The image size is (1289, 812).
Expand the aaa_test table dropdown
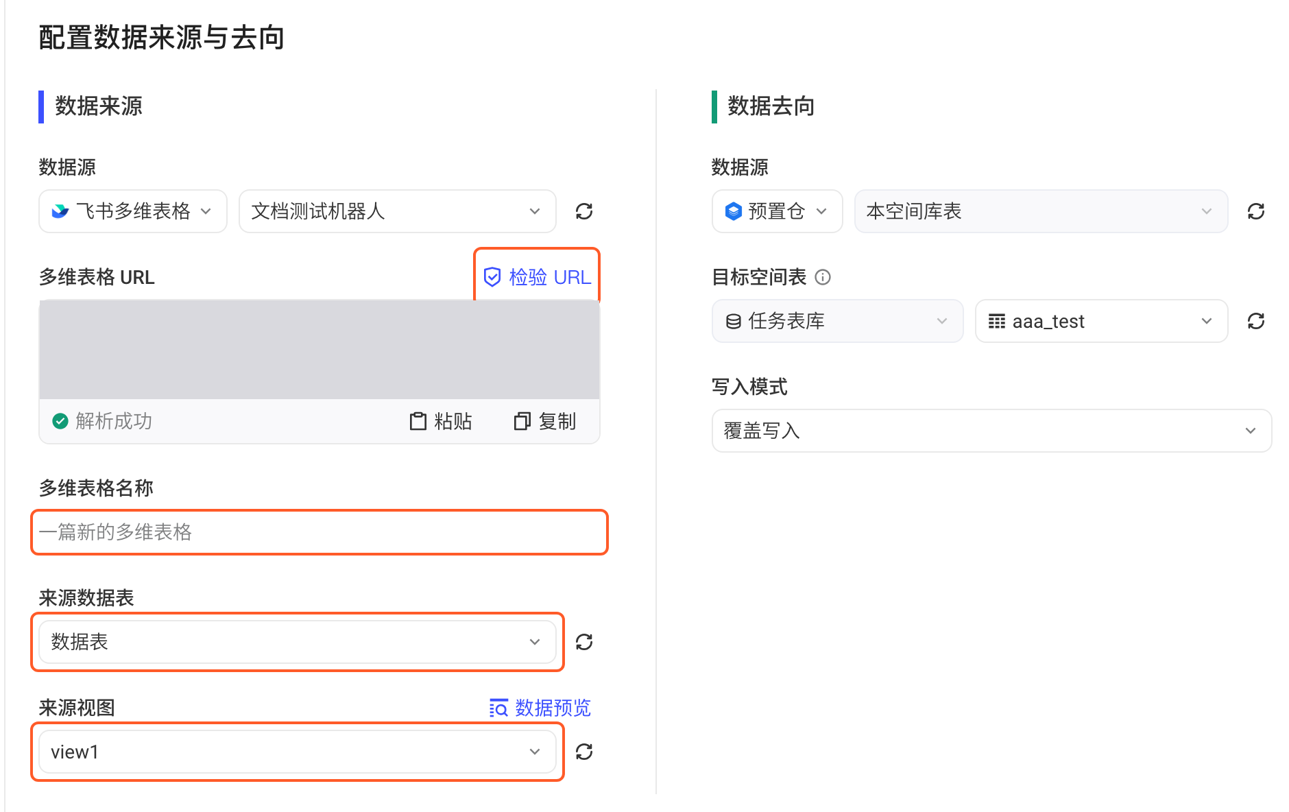click(1101, 321)
